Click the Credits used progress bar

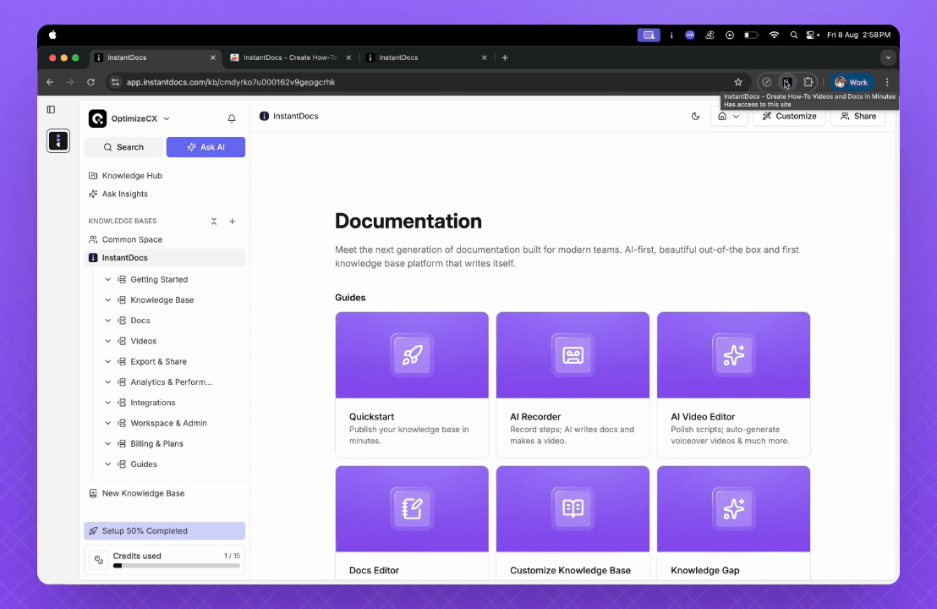click(176, 565)
